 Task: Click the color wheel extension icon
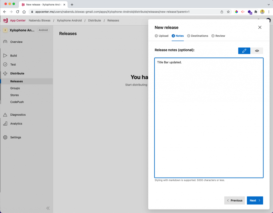[236, 12]
